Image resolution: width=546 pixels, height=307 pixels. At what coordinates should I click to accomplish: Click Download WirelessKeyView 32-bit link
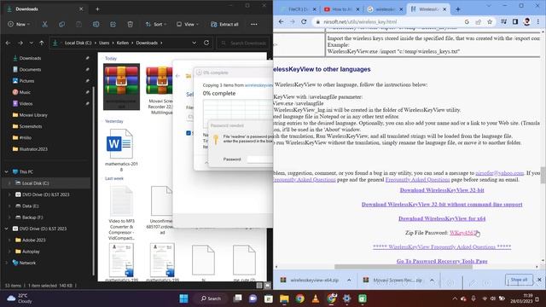[x=442, y=190]
